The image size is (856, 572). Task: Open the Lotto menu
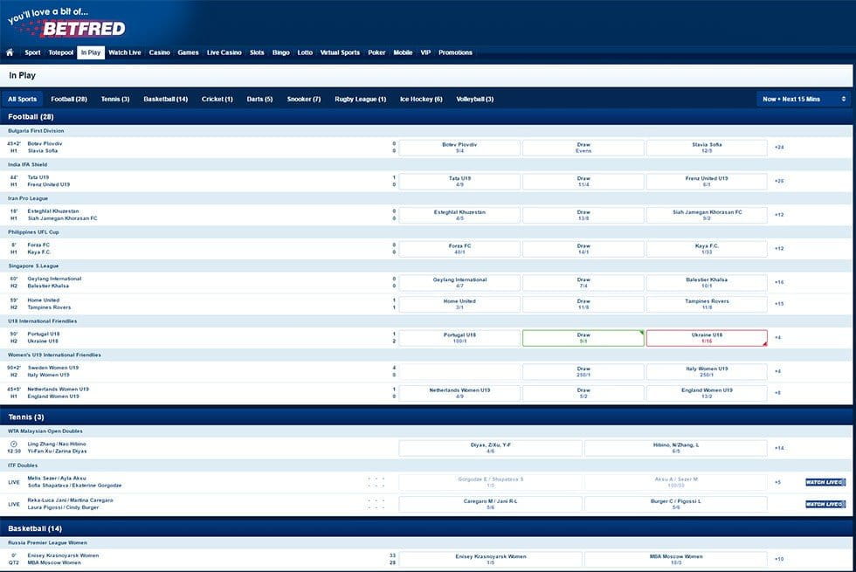click(x=305, y=52)
